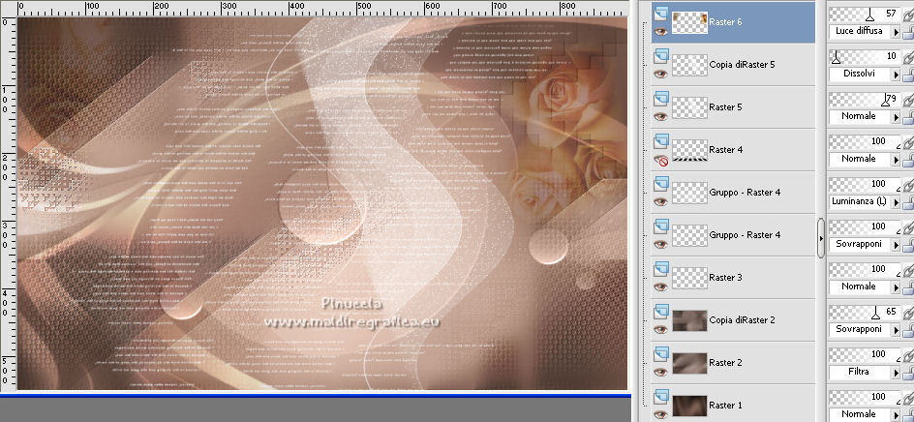
Task: Click the Raster 1 layer thumbnail
Action: point(689,406)
